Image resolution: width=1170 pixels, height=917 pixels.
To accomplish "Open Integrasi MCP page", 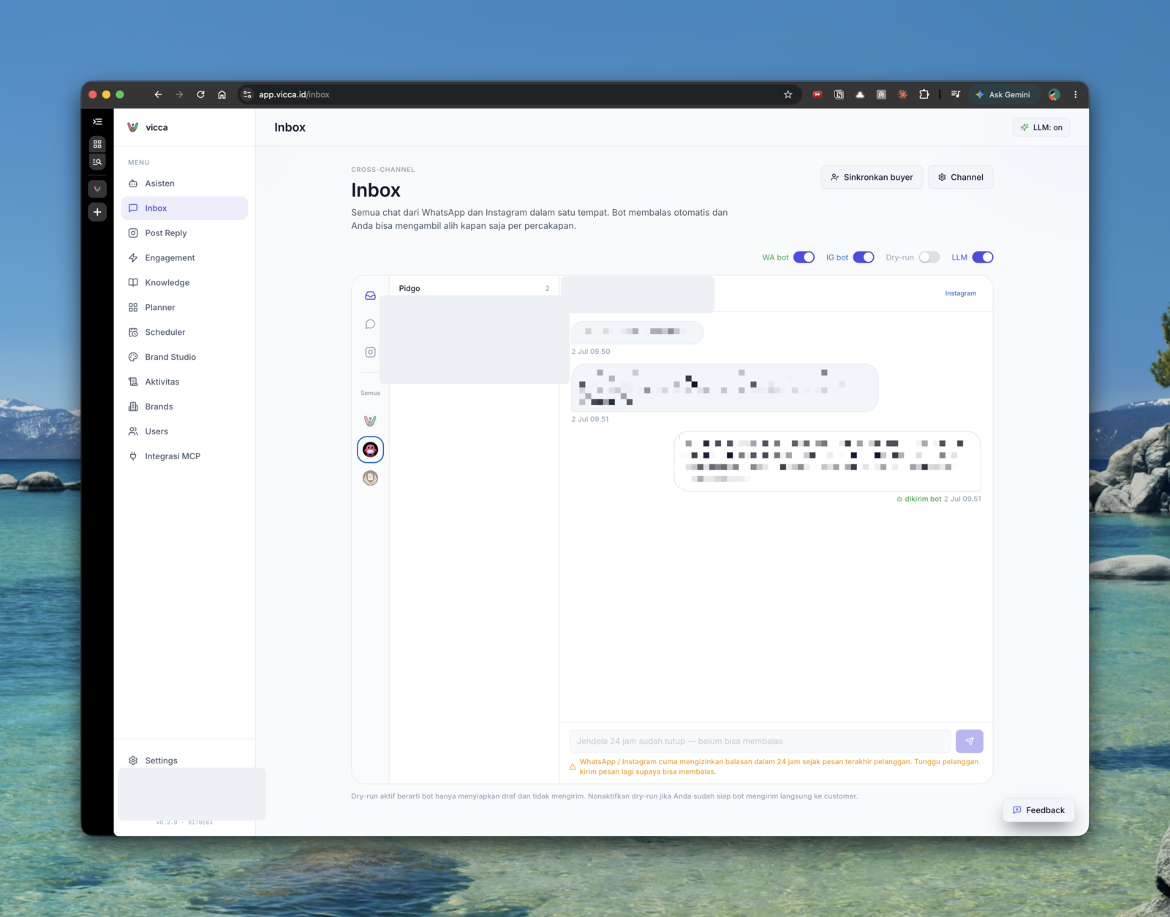I will (184, 456).
